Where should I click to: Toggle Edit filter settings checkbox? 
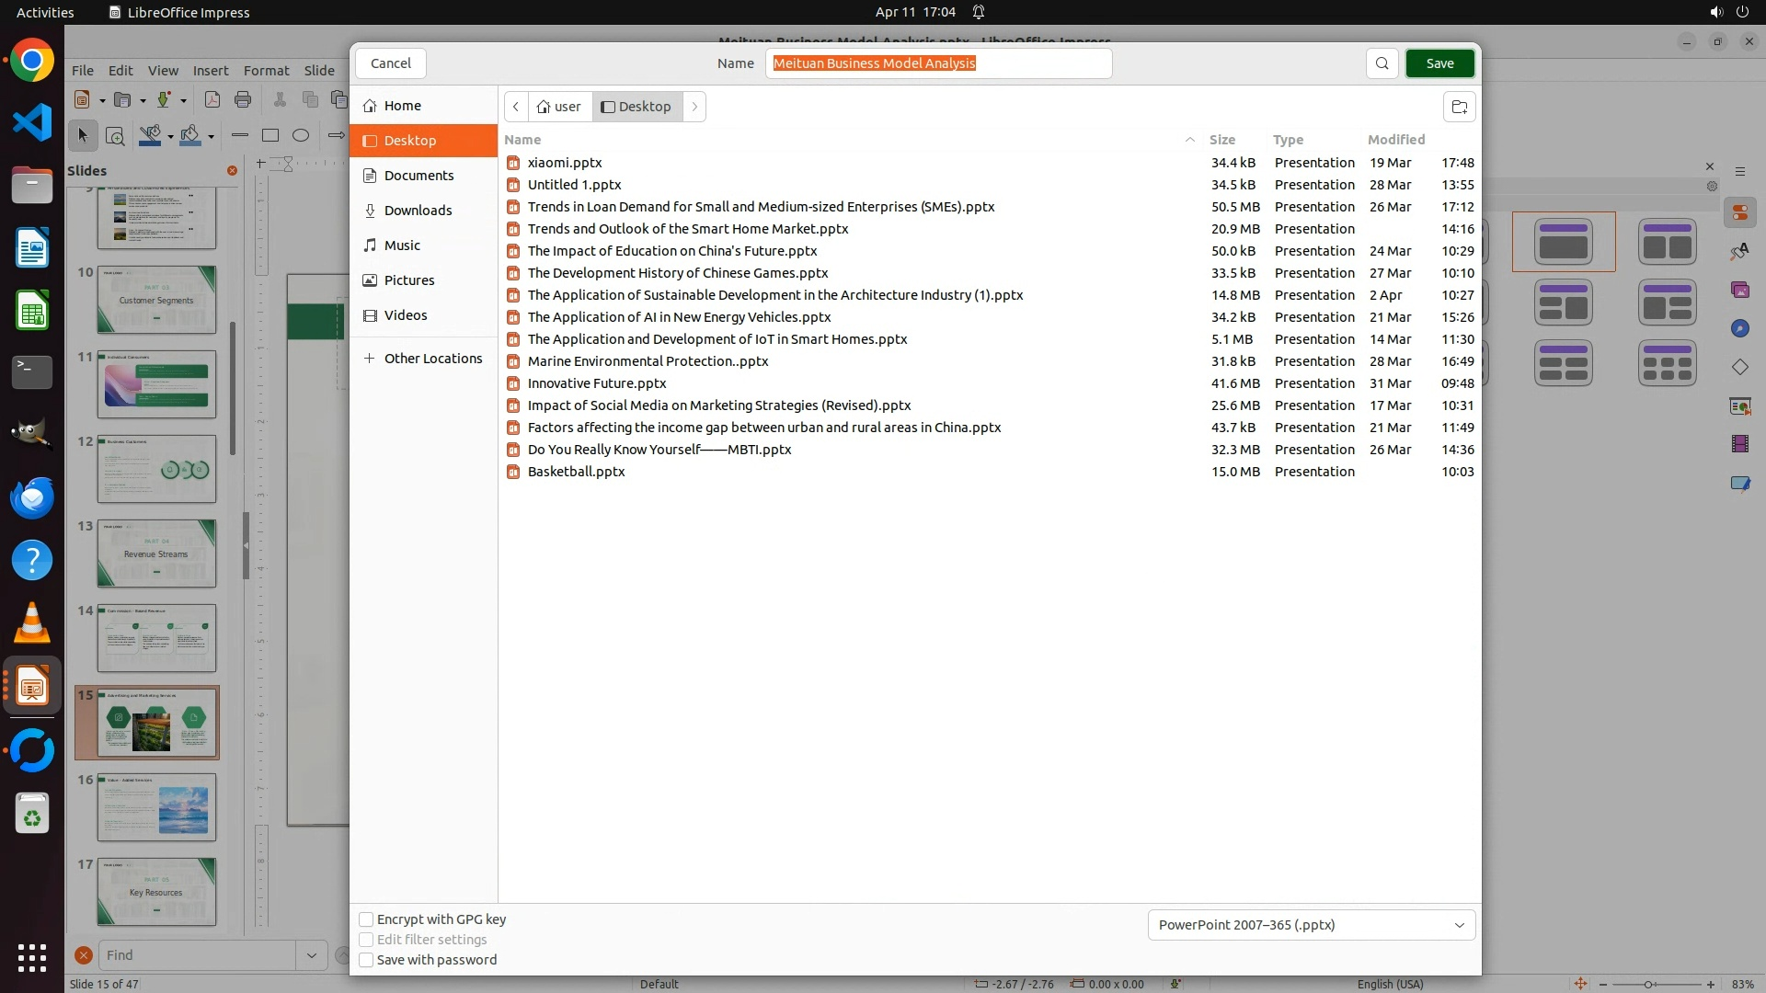tap(366, 940)
